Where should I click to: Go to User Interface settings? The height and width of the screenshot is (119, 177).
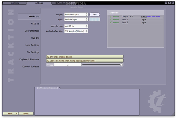coord(32,31)
